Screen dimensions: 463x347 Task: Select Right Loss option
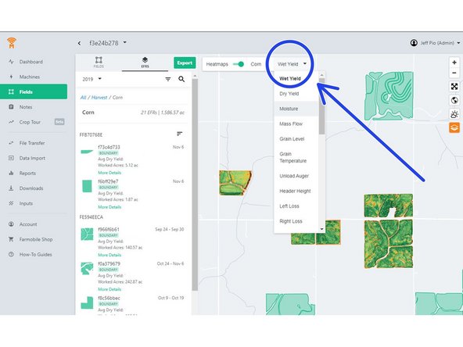click(x=296, y=221)
